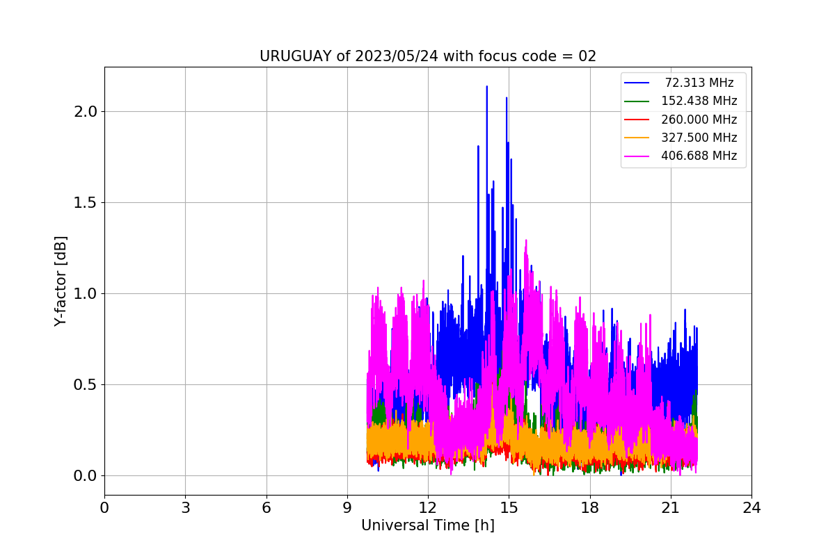Click the x-axis tick label 18
This screenshot has height=556, width=835.
tap(590, 508)
